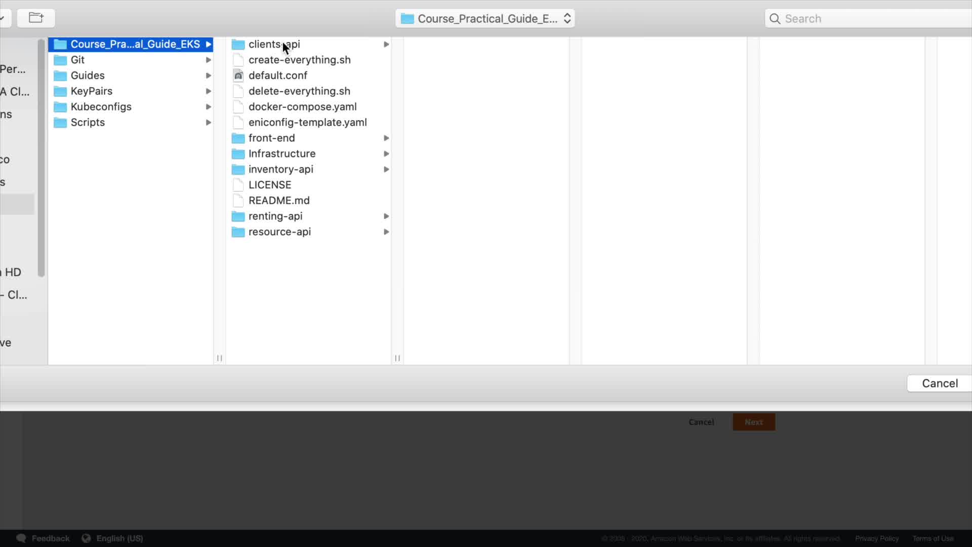Open the Course_Practical_Guide path dropdown
Screen dimensions: 972x547
(485, 19)
